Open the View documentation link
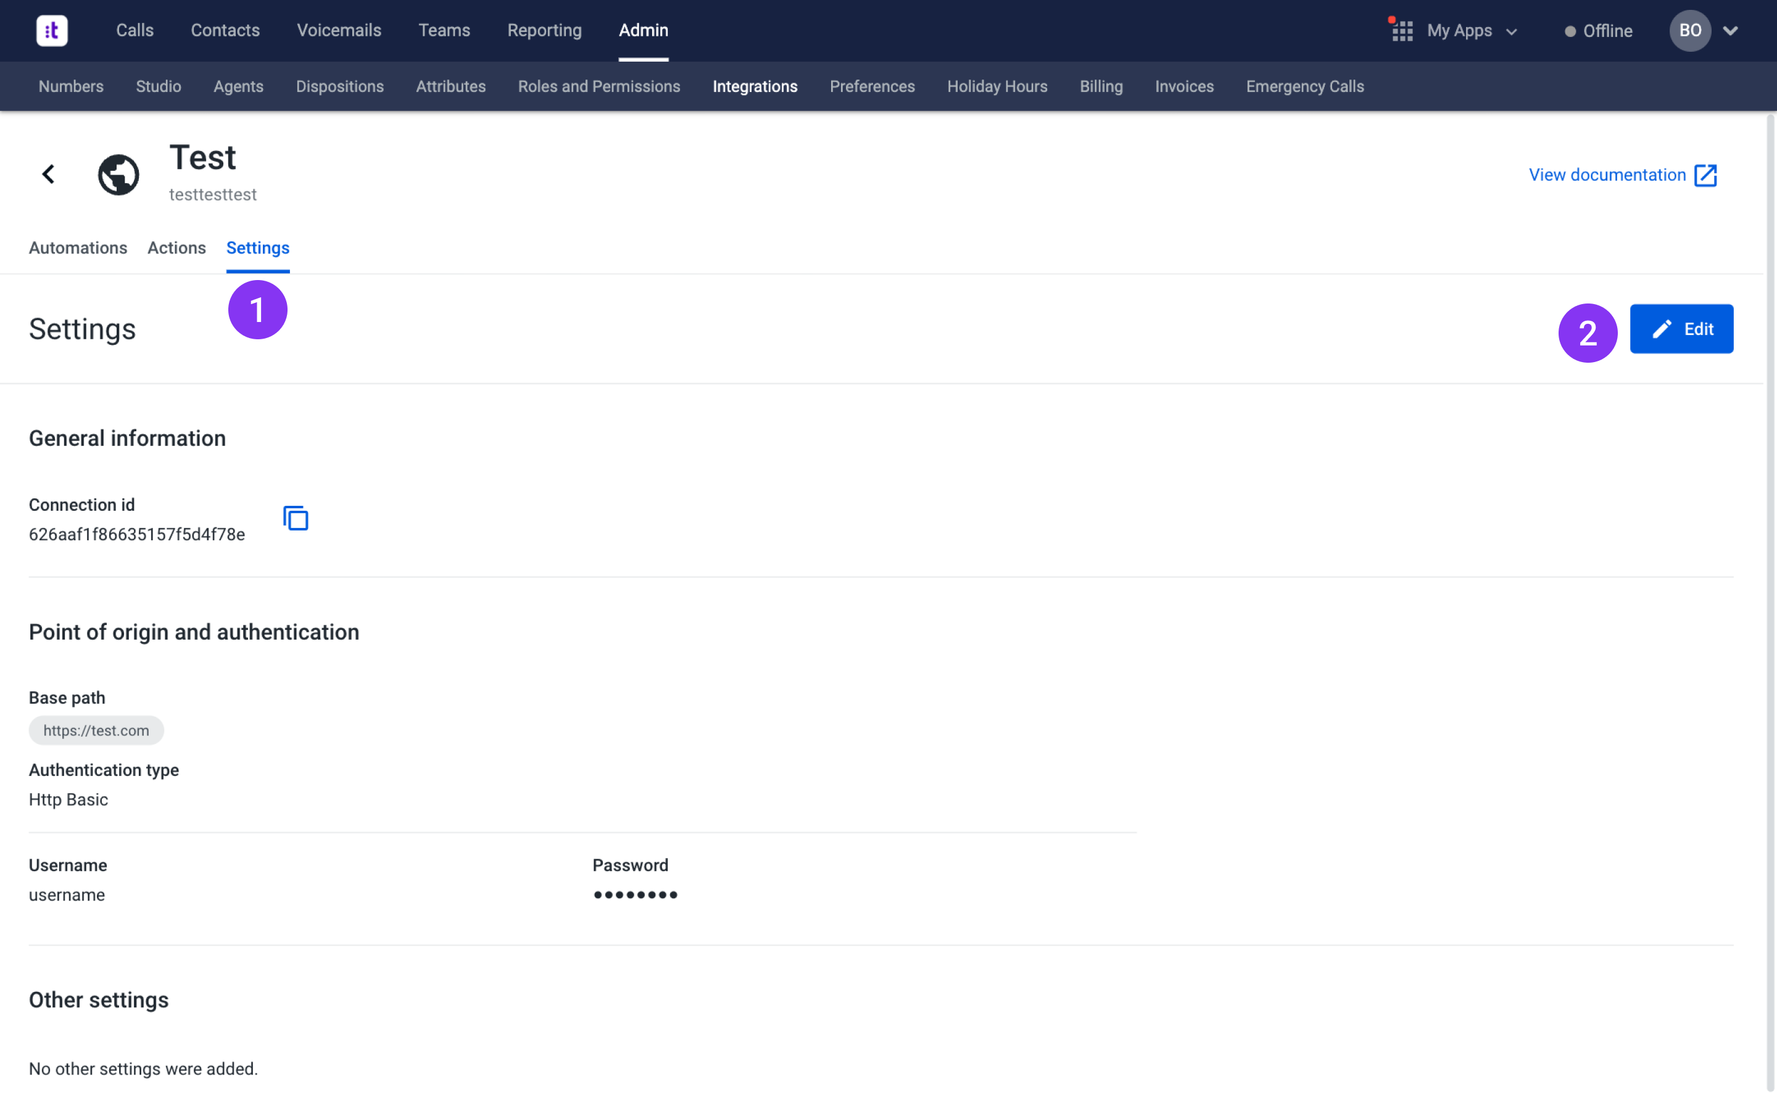The width and height of the screenshot is (1777, 1098). (x=1606, y=175)
